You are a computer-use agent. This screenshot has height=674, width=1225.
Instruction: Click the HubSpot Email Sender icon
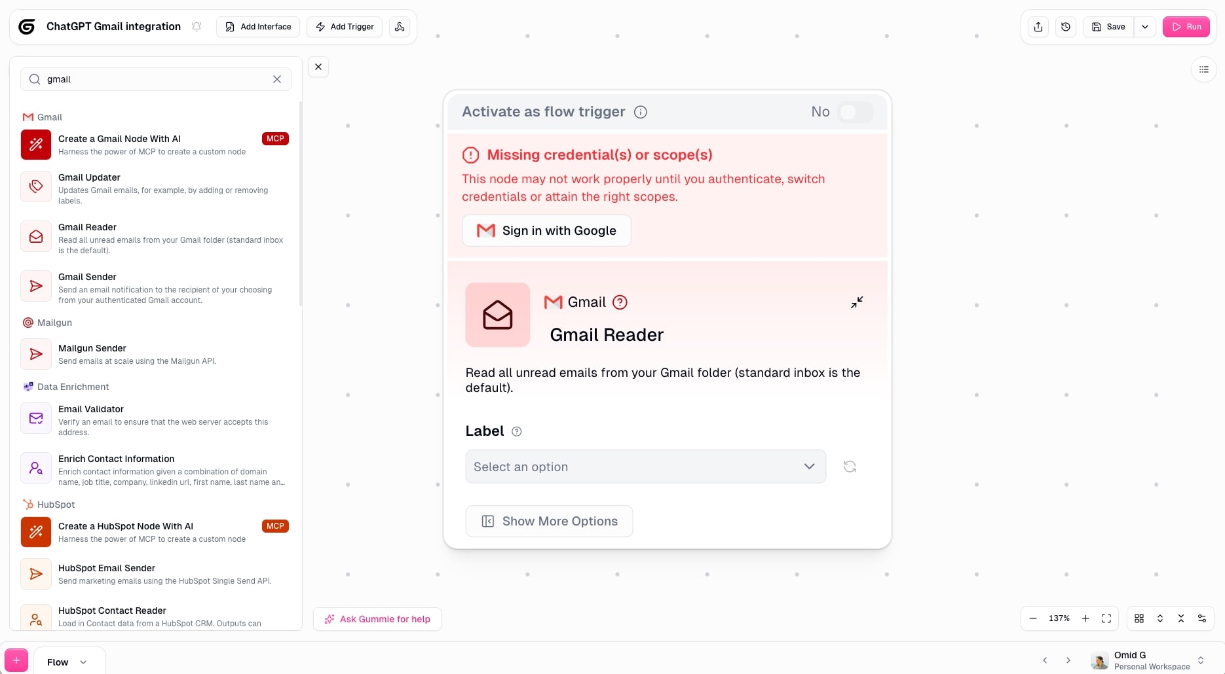[36, 574]
